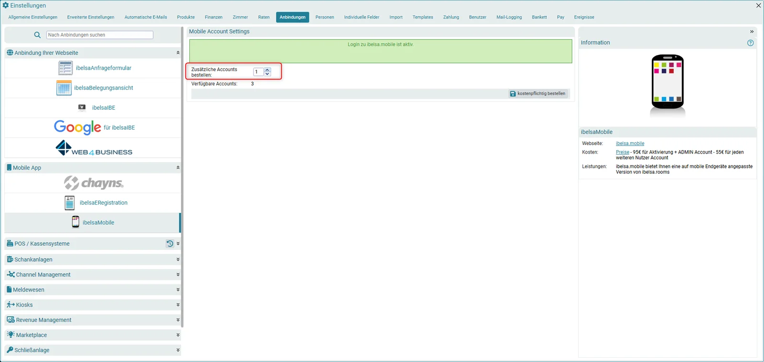The width and height of the screenshot is (764, 362).
Task: Click the help question mark icon in Information
Action: [750, 43]
